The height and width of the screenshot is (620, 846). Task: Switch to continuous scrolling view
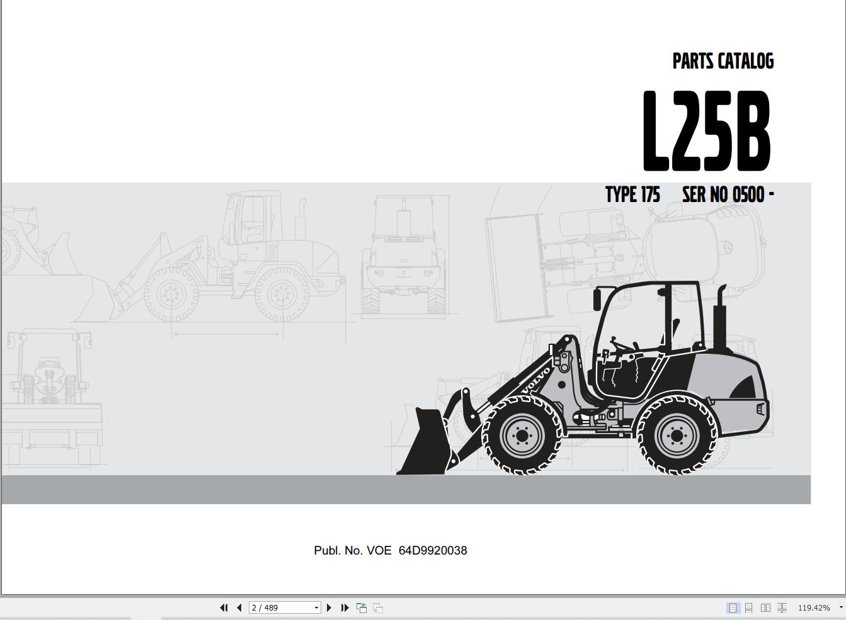coord(749,607)
